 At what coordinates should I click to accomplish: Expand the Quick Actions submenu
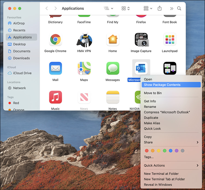[x=171, y=165]
